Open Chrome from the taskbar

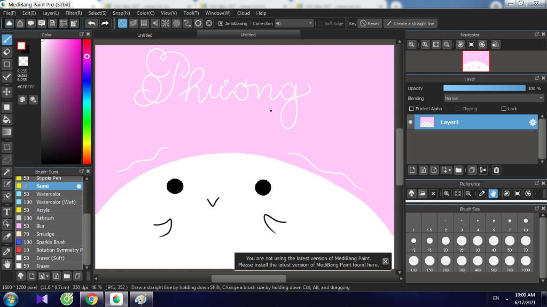[91, 299]
